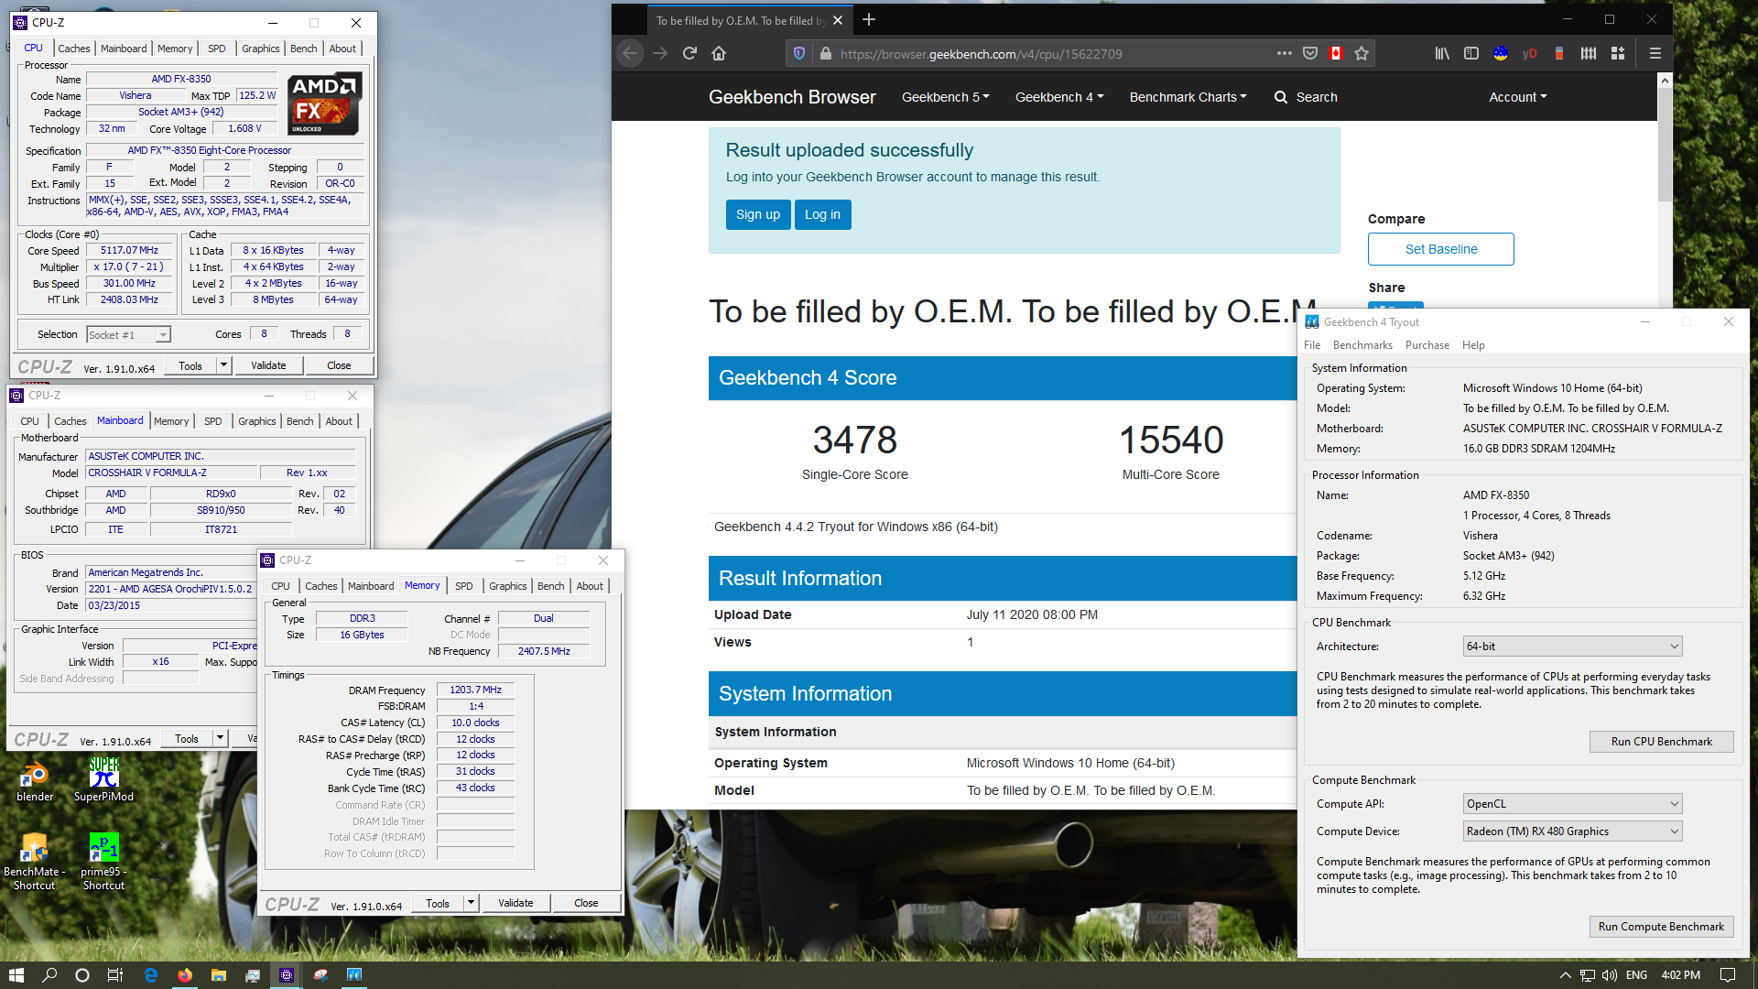Open Compute API OpenCL dropdown

[1573, 804]
